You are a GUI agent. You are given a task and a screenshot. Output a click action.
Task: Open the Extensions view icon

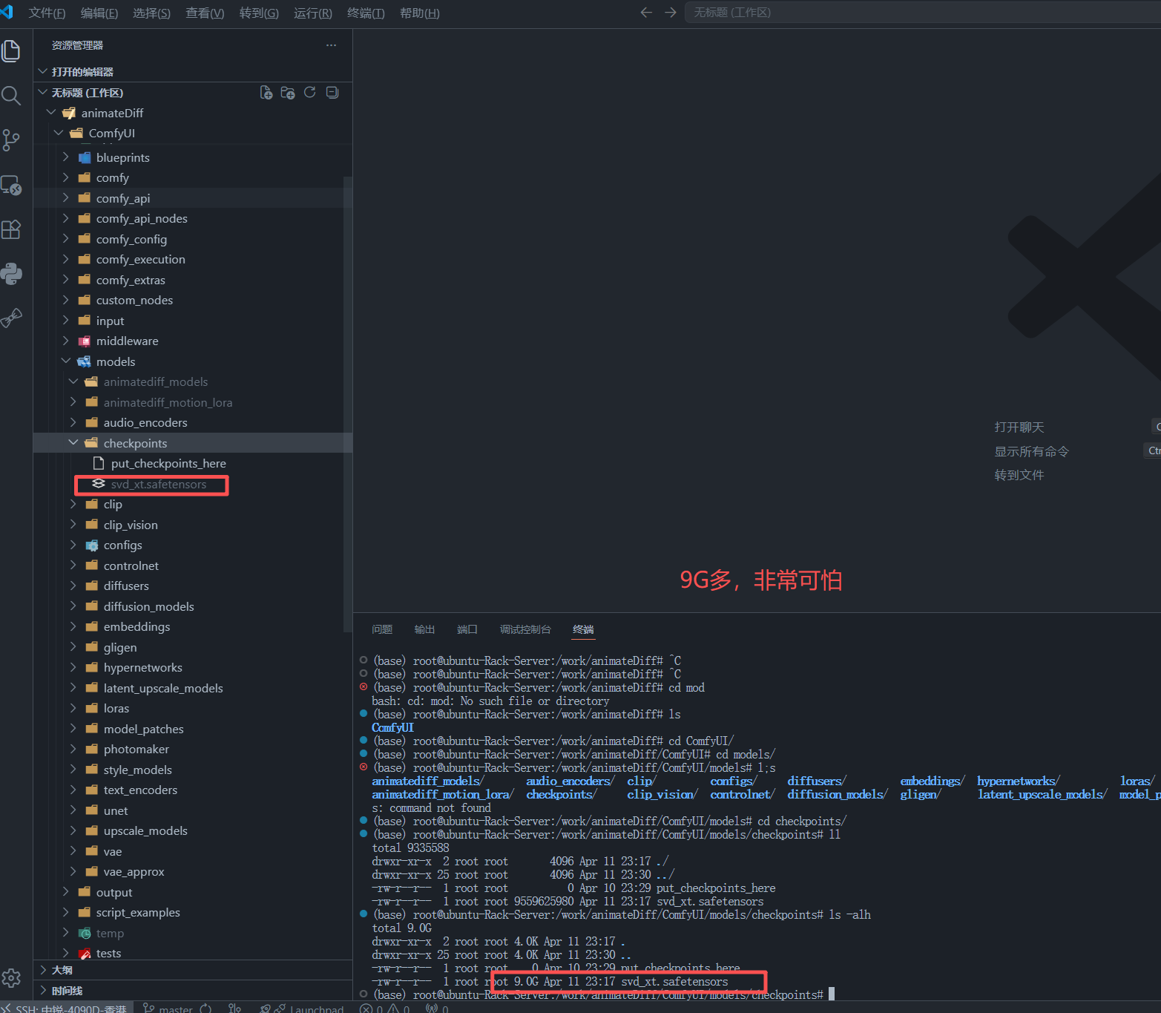point(11,229)
